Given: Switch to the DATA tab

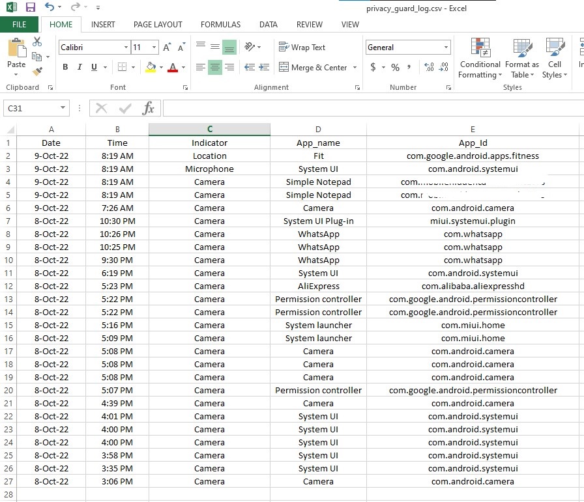Looking at the screenshot, I should tap(268, 25).
